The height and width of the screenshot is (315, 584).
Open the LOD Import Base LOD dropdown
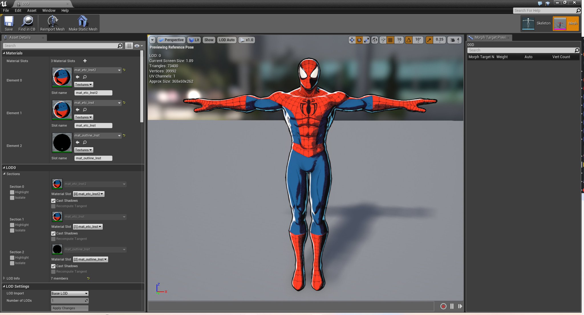(x=70, y=293)
